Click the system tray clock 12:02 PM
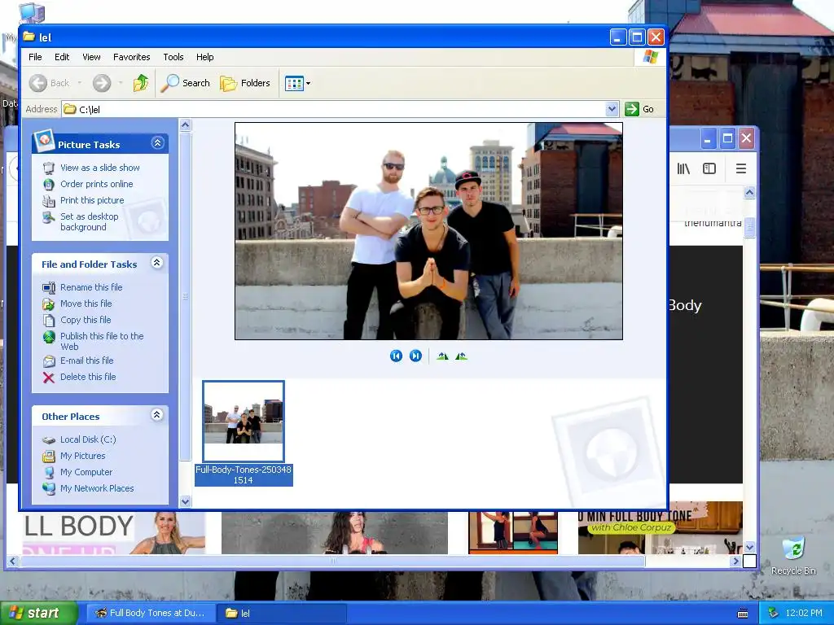 [x=804, y=613]
